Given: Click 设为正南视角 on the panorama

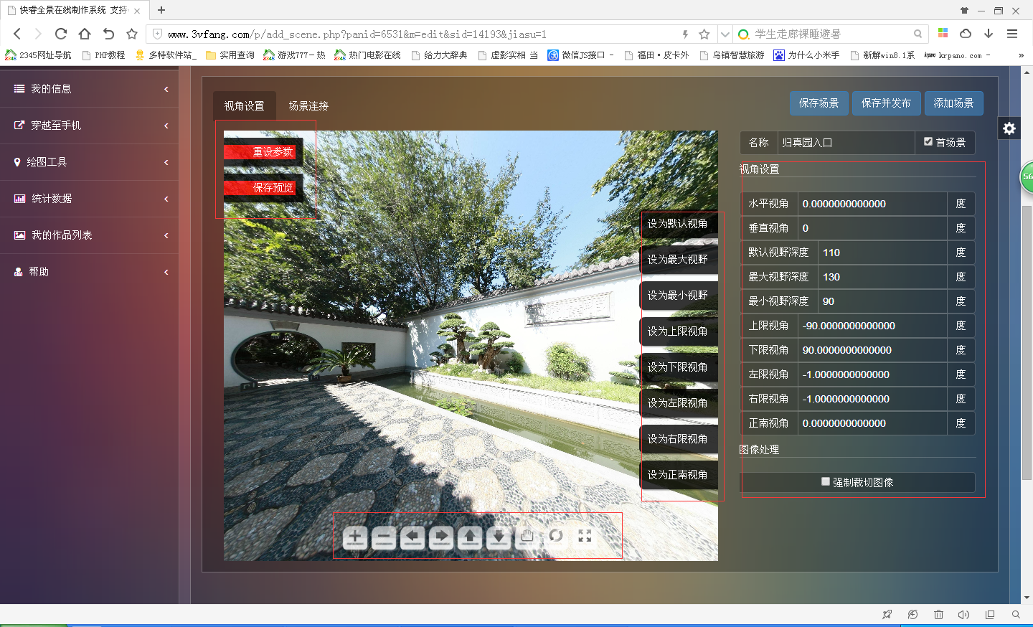Looking at the screenshot, I should pyautogui.click(x=678, y=475).
